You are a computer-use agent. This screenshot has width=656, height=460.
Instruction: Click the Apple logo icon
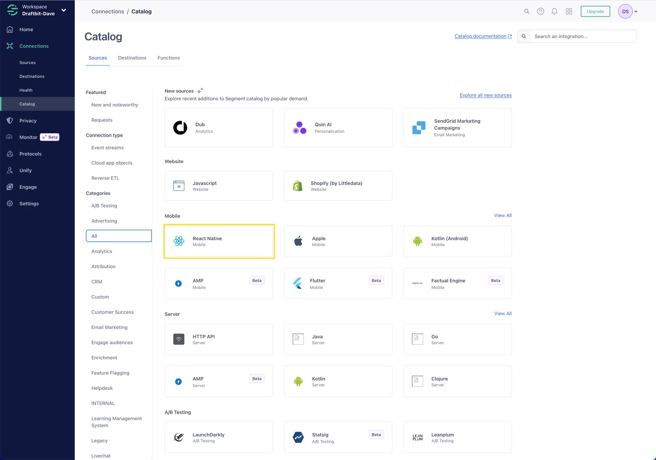298,241
